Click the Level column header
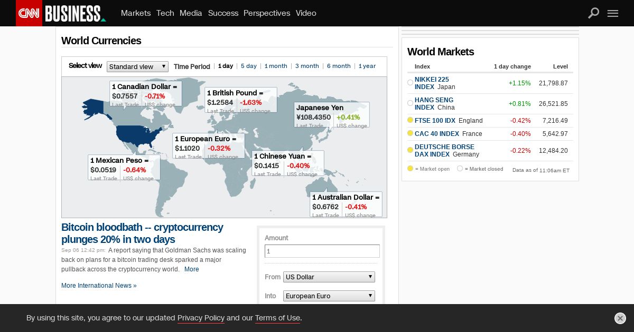Viewport: 634px width, 332px height. 561,66
